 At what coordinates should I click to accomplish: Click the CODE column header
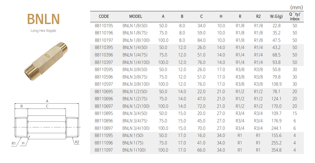tap(104, 17)
